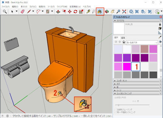Open the Rectangle tool dropdown arrow
Image resolution: width=163 pixels, height=118 pixels.
(52, 11)
